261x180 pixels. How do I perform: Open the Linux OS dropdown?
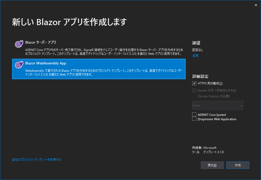point(218,105)
